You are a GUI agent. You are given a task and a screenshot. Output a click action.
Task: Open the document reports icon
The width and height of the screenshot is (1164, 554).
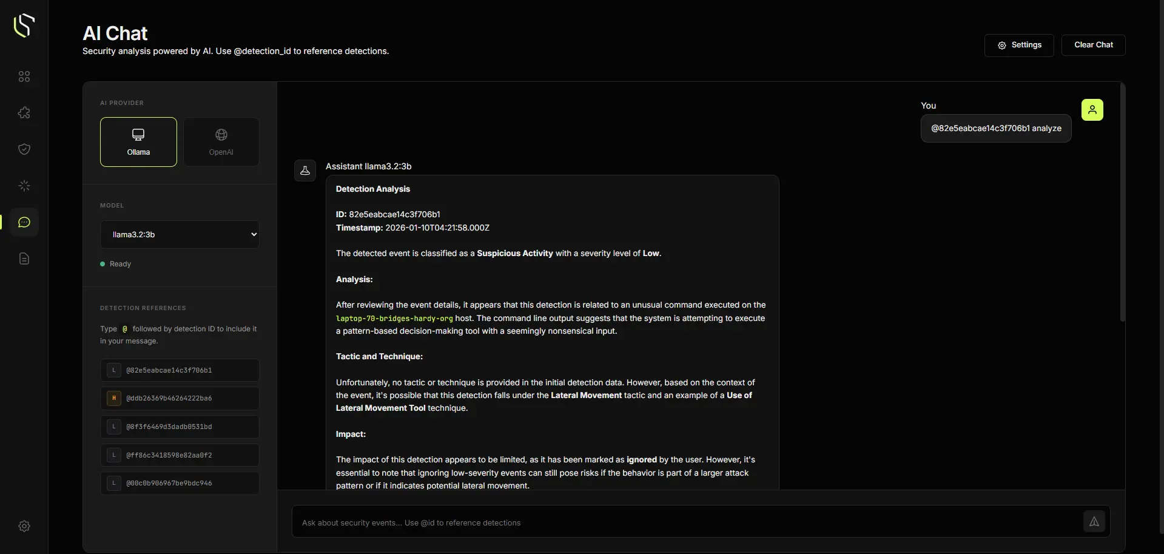(x=24, y=259)
